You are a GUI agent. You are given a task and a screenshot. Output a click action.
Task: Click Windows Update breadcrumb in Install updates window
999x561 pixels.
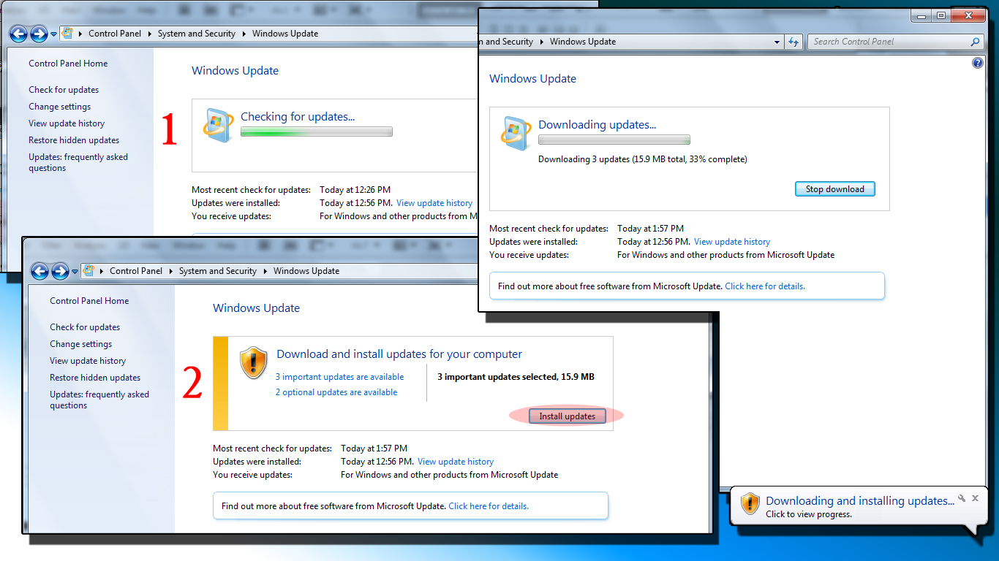pyautogui.click(x=306, y=271)
